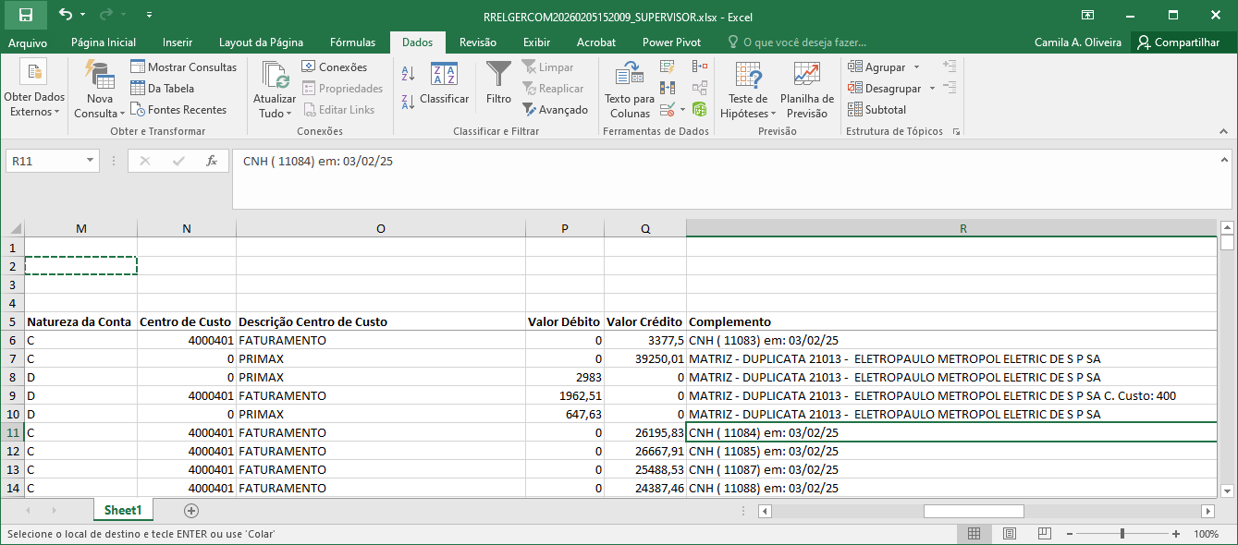Switch to Normal view in status bar

click(x=974, y=534)
